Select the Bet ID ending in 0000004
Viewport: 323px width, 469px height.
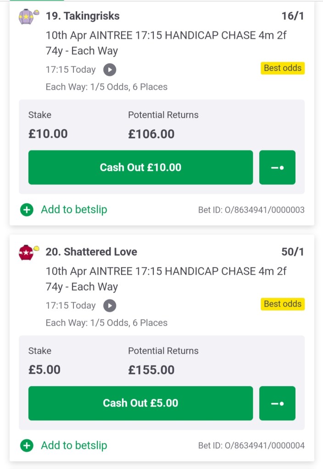[251, 446]
